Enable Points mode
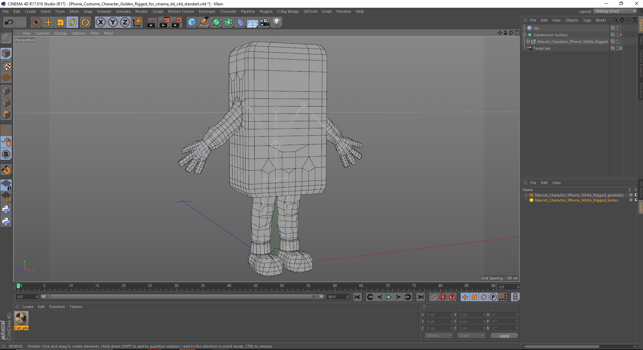The image size is (643, 350). pyautogui.click(x=6, y=90)
